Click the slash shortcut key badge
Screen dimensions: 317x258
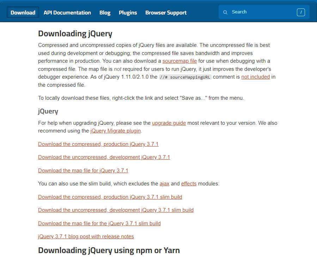coord(301,12)
